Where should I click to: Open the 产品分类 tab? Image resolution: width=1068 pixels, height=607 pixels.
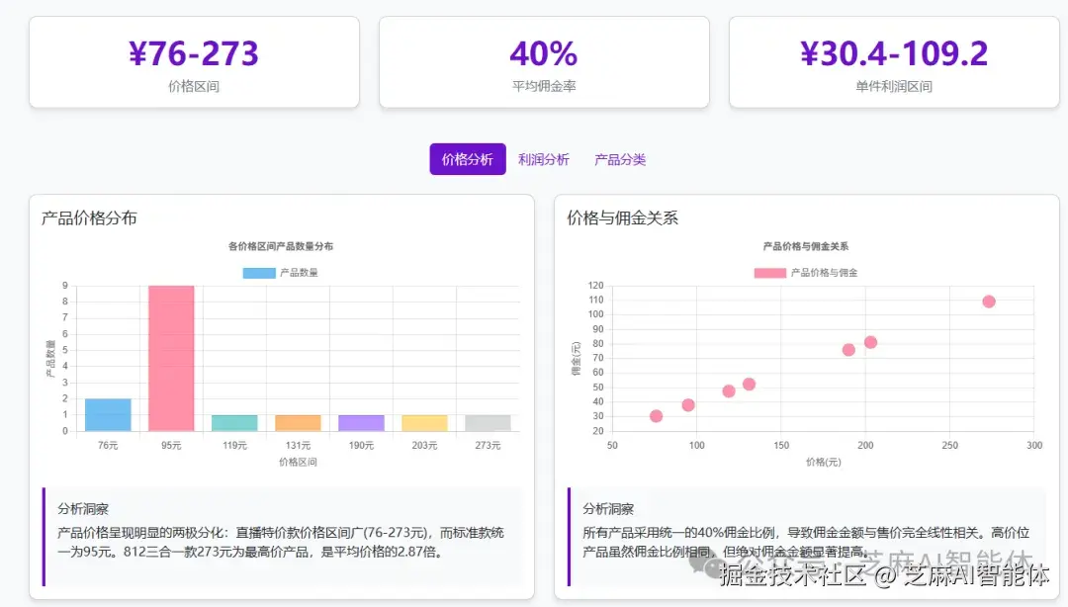pos(620,158)
